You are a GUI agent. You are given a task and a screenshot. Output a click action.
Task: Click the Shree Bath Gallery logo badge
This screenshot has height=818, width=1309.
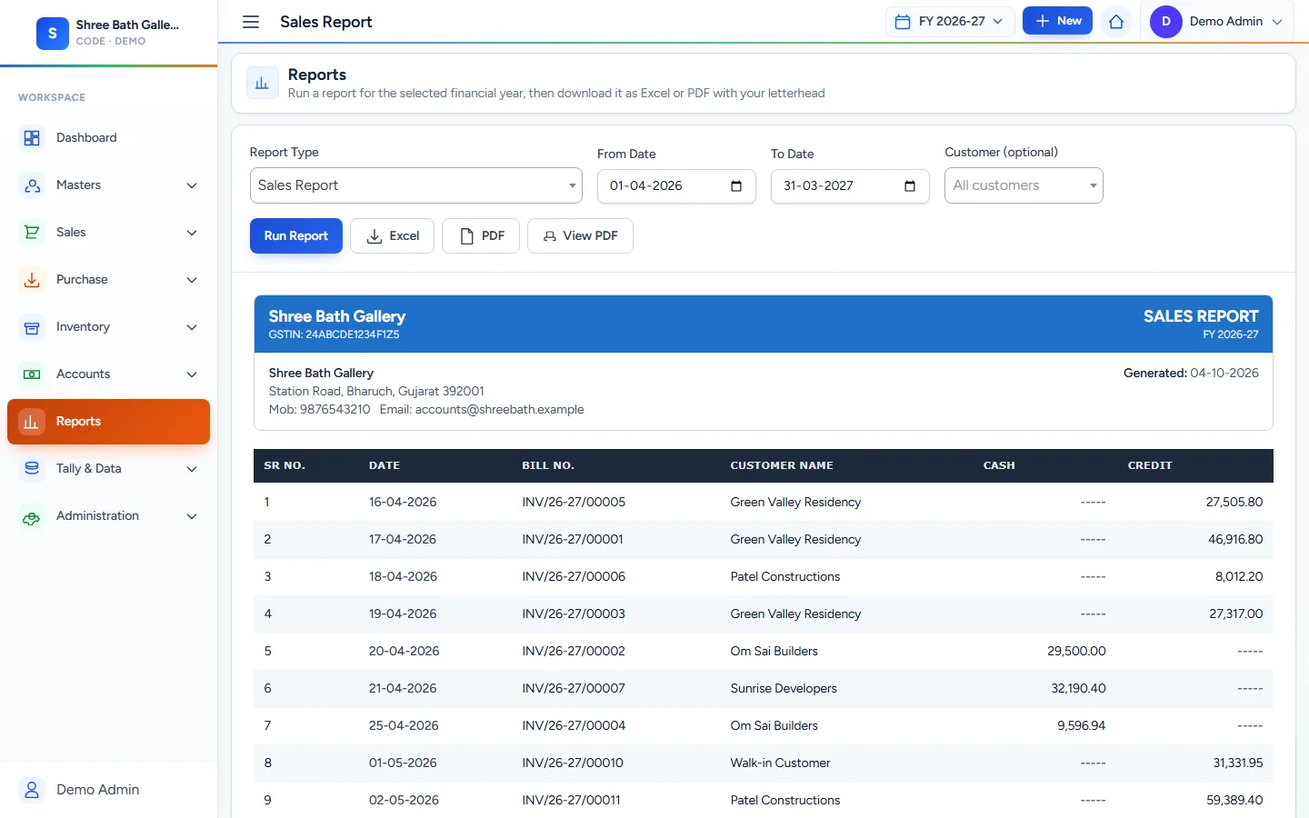tap(53, 33)
